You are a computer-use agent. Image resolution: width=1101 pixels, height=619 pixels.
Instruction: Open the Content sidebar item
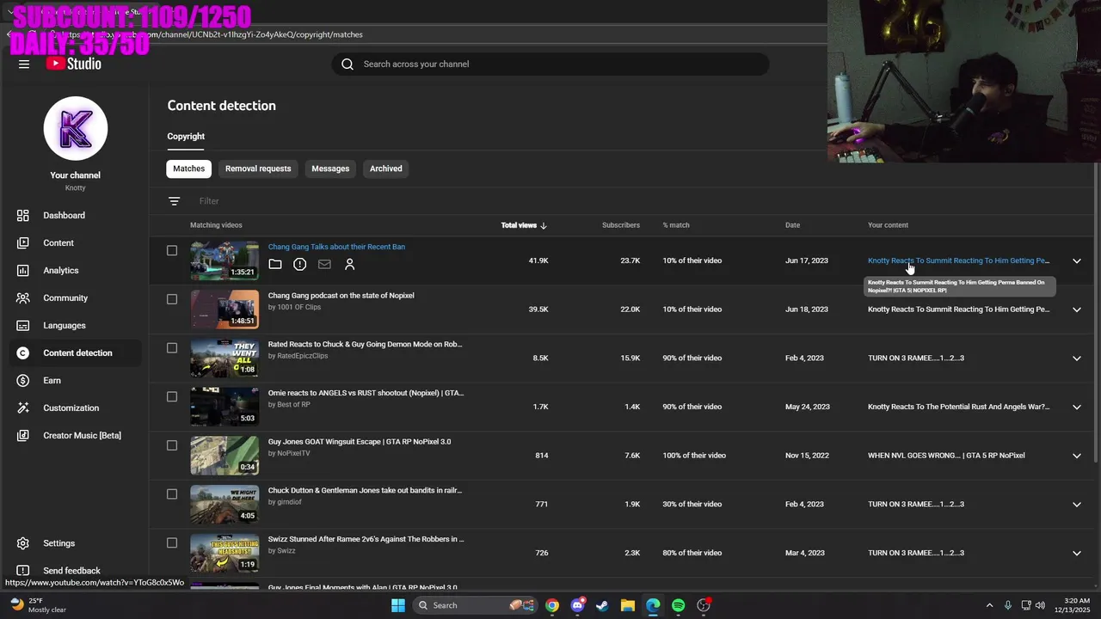click(x=75, y=242)
